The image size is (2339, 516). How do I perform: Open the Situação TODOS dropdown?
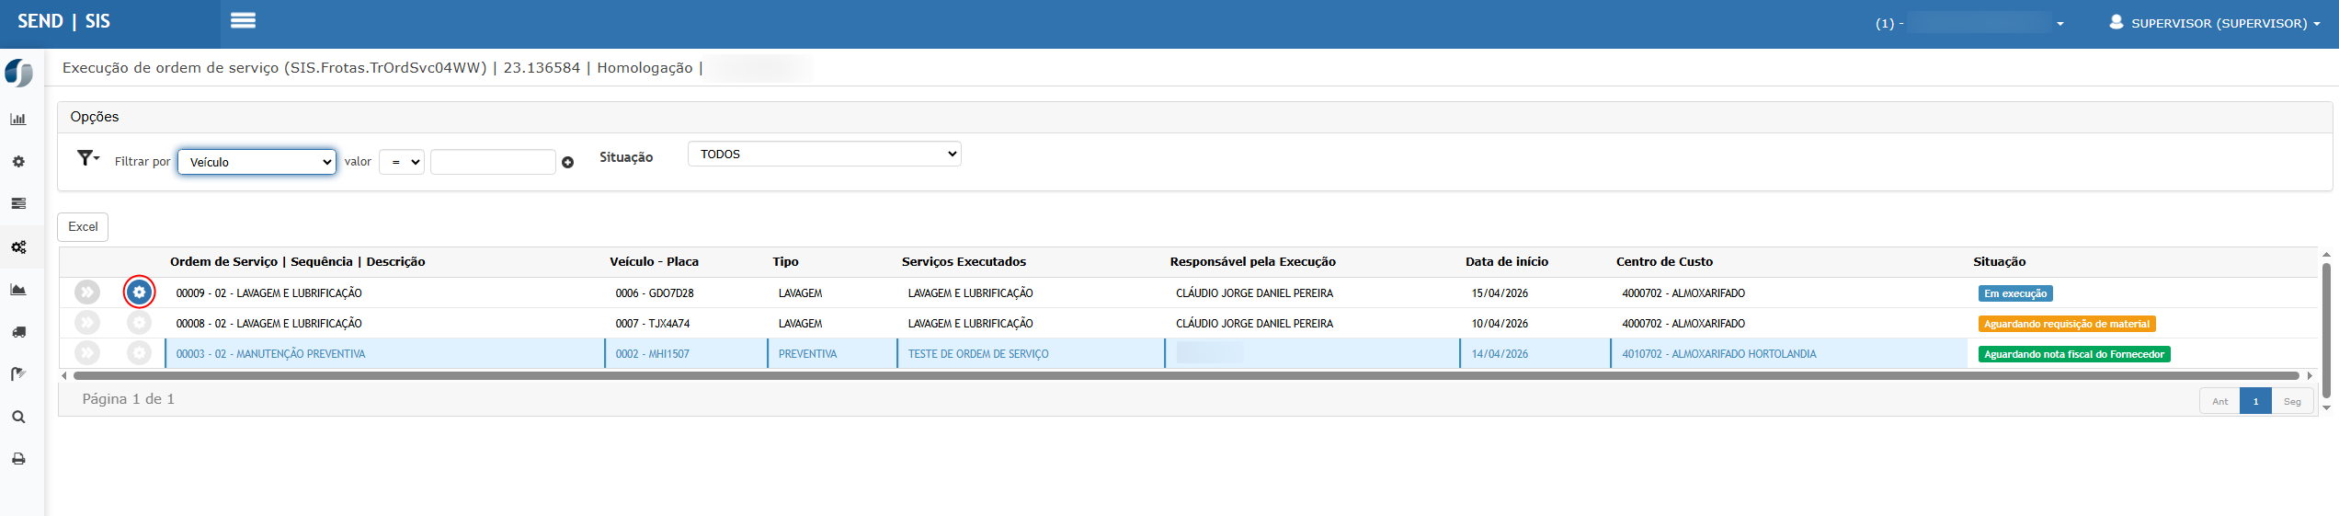tap(824, 155)
